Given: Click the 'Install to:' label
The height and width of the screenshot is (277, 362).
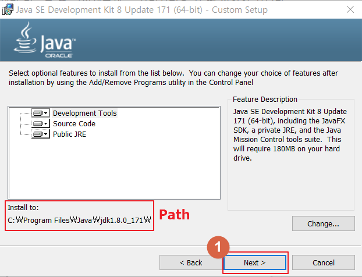Looking at the screenshot, I should pyautogui.click(x=23, y=208).
